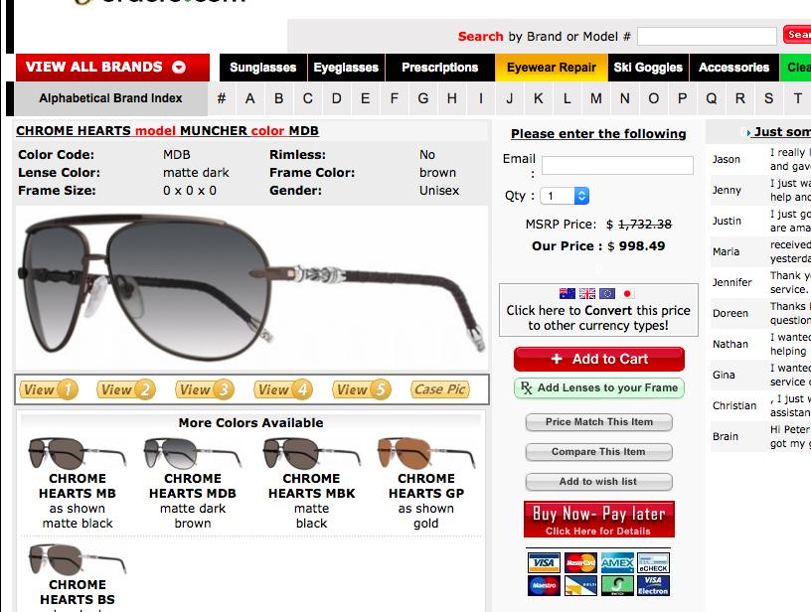
Task: Select the Ski Goggles menu item
Action: pyautogui.click(x=648, y=68)
